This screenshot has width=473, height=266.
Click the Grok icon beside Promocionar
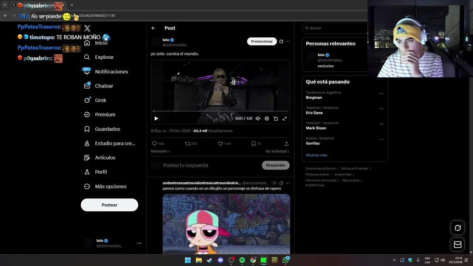[x=281, y=41]
